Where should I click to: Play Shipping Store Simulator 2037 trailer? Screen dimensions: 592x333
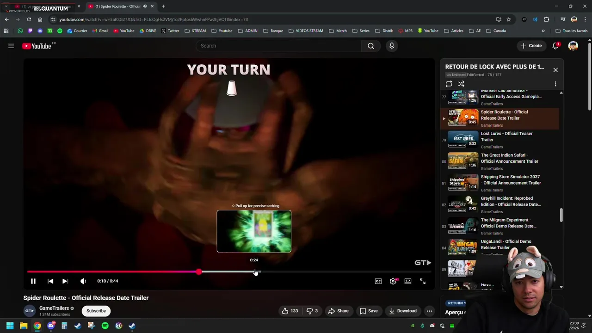tap(499, 183)
